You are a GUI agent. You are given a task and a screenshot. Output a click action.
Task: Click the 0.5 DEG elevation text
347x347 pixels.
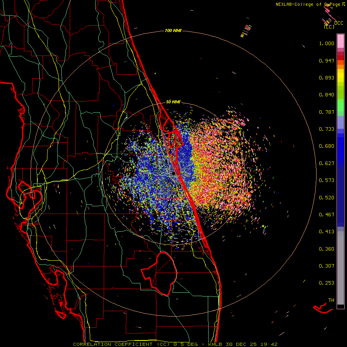coord(185,344)
